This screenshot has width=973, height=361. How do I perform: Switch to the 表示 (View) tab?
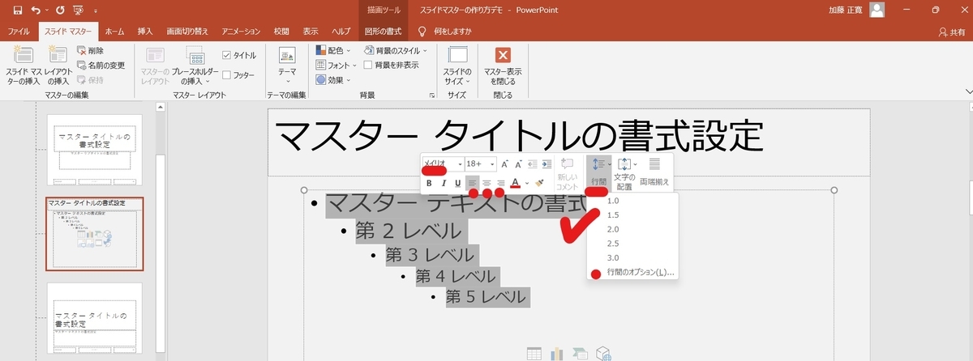(311, 31)
